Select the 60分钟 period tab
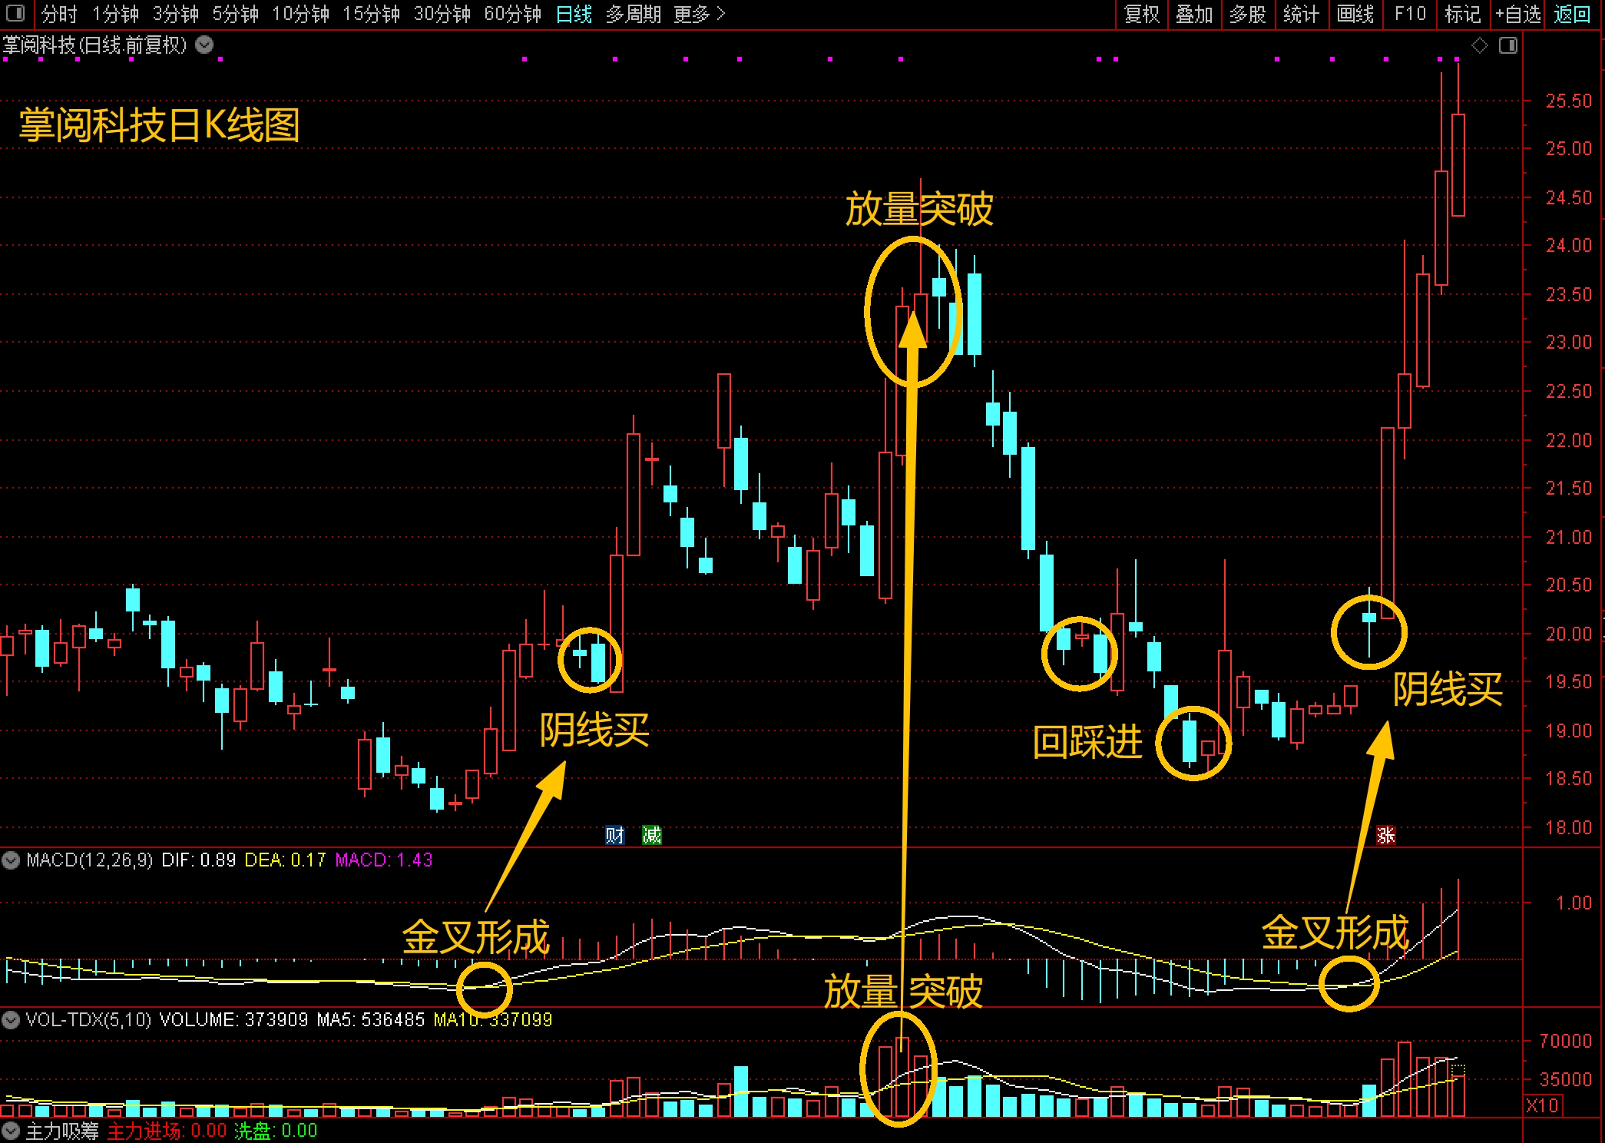 point(512,14)
